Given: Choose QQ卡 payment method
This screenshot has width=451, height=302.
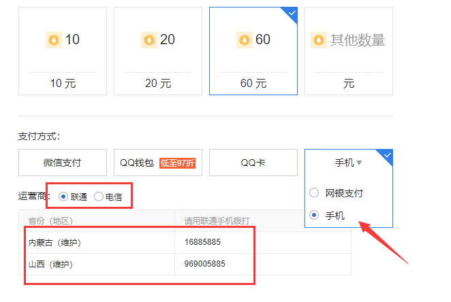Looking at the screenshot, I should point(253,163).
